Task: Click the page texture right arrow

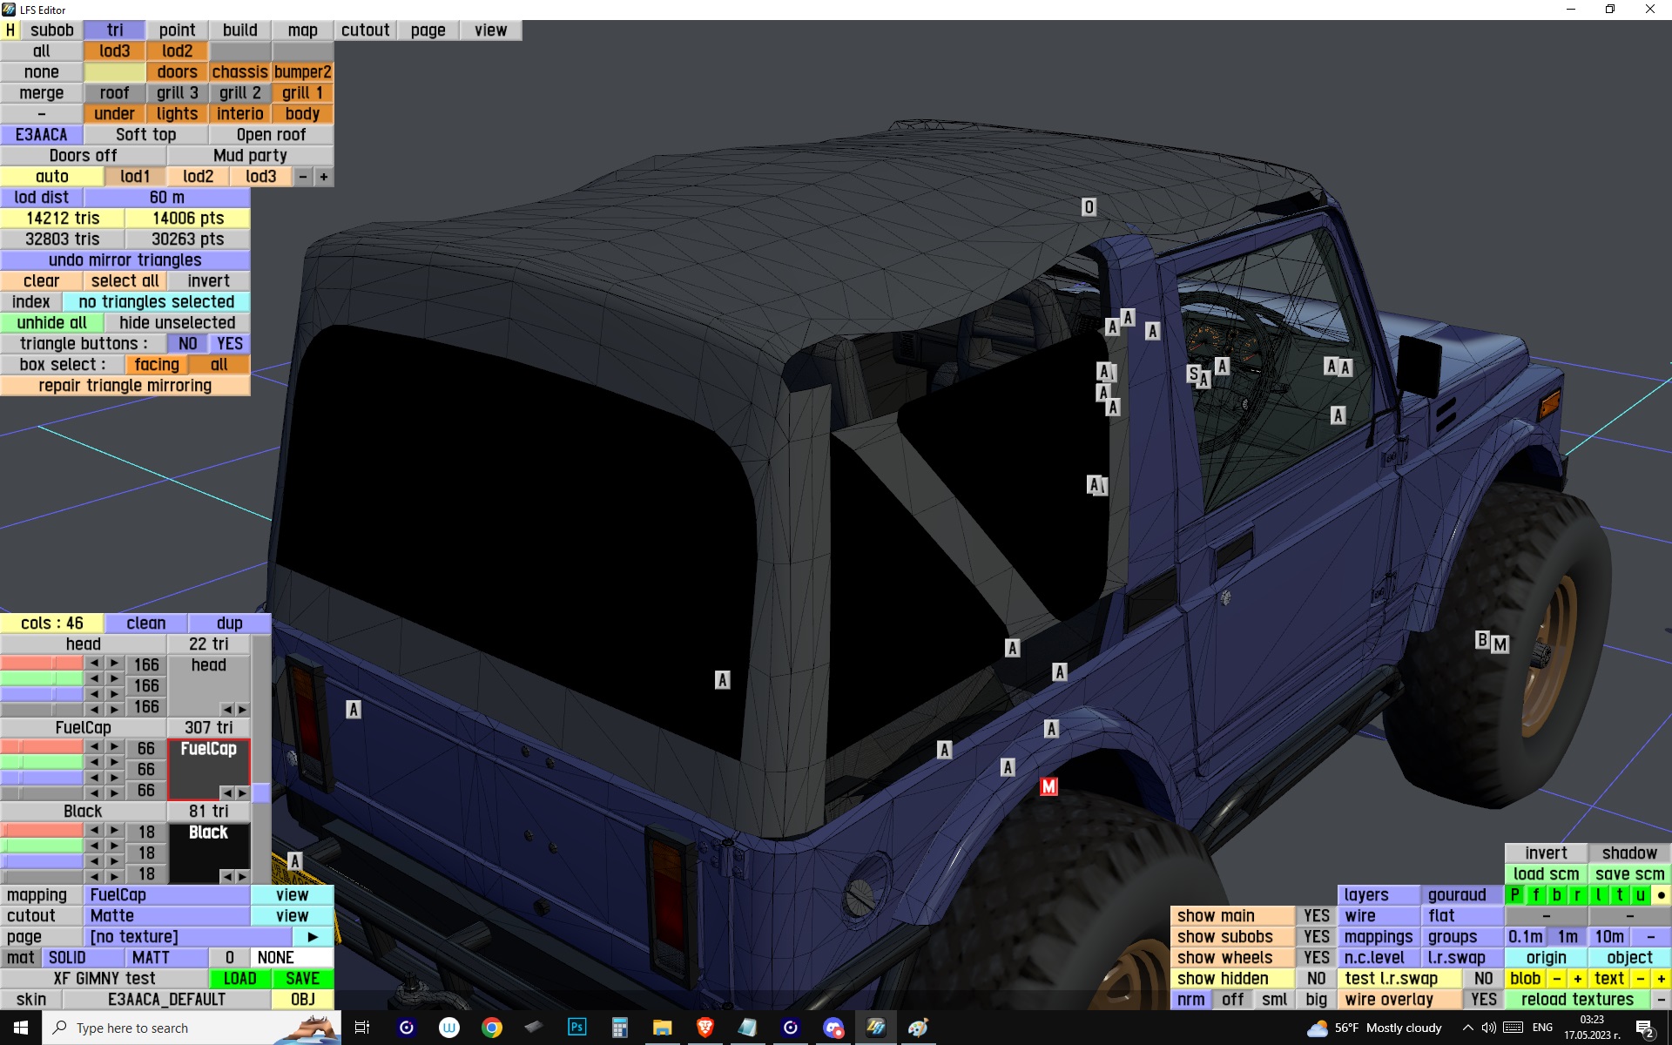Action: [x=313, y=936]
